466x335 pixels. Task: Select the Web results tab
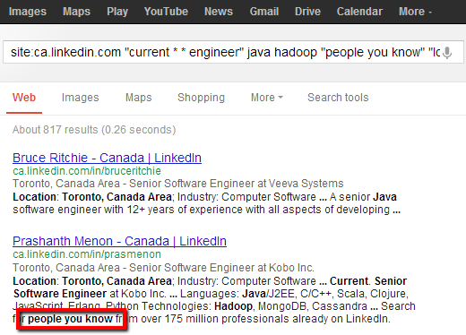pos(24,98)
